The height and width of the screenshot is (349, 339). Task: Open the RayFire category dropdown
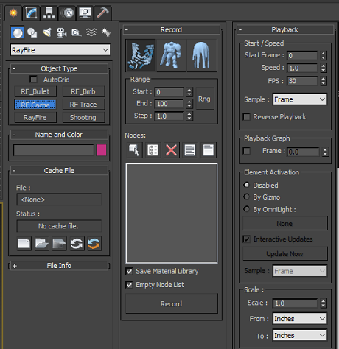(x=60, y=50)
